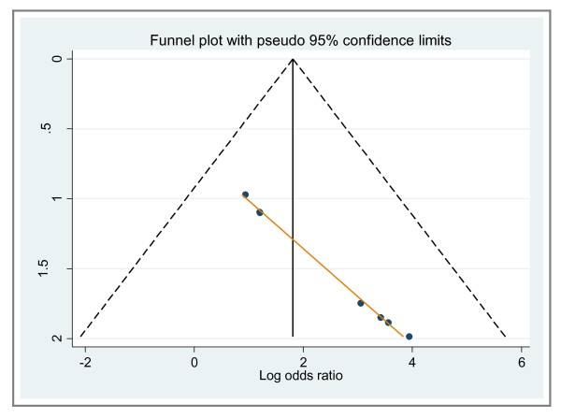Click the funnel plot title text

coord(293,40)
